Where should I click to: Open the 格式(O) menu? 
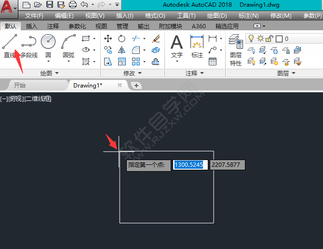155,16
